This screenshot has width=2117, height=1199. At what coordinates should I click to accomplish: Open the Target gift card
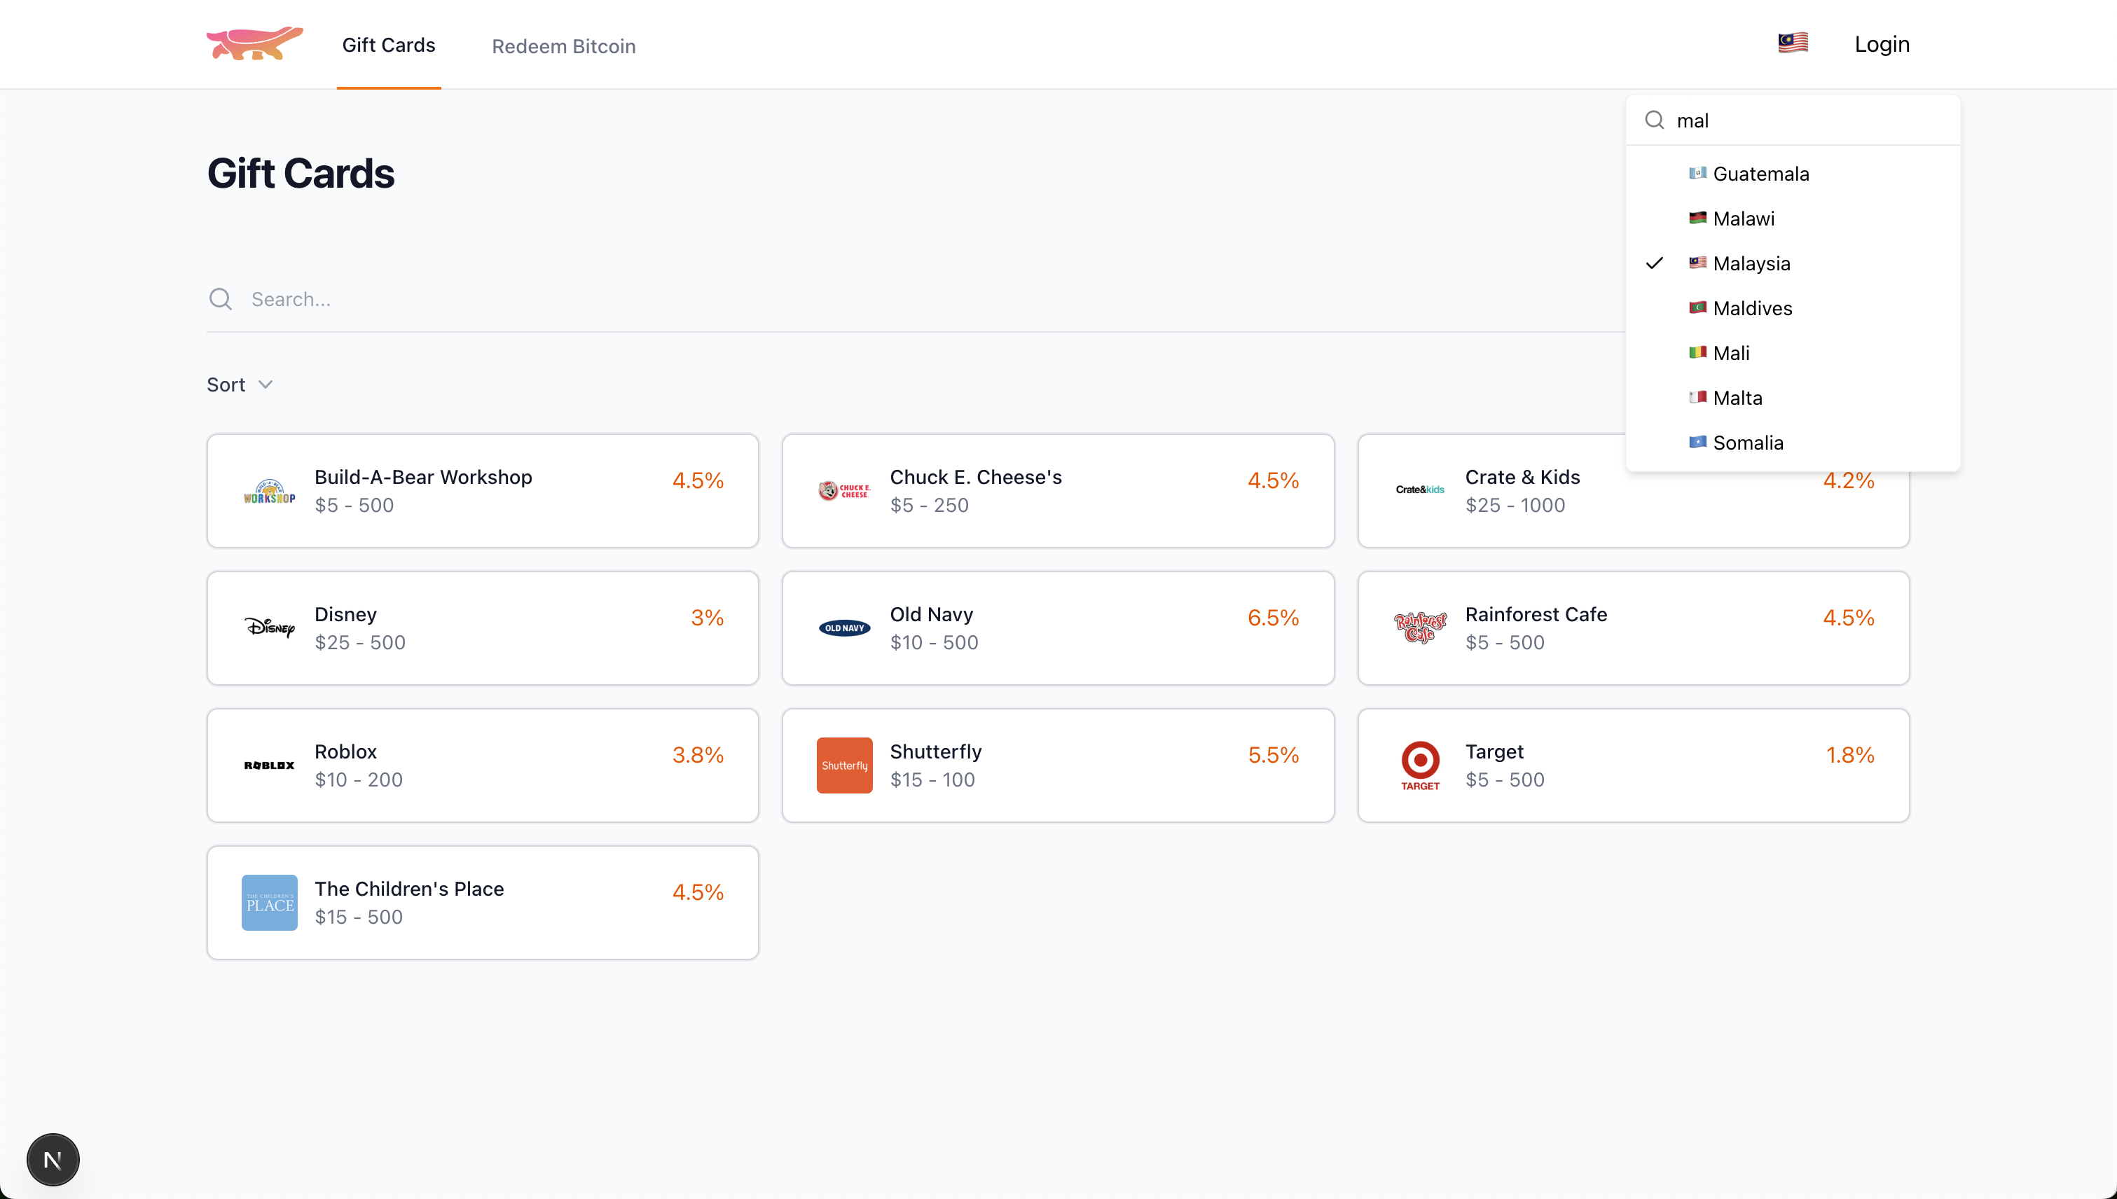[1634, 766]
